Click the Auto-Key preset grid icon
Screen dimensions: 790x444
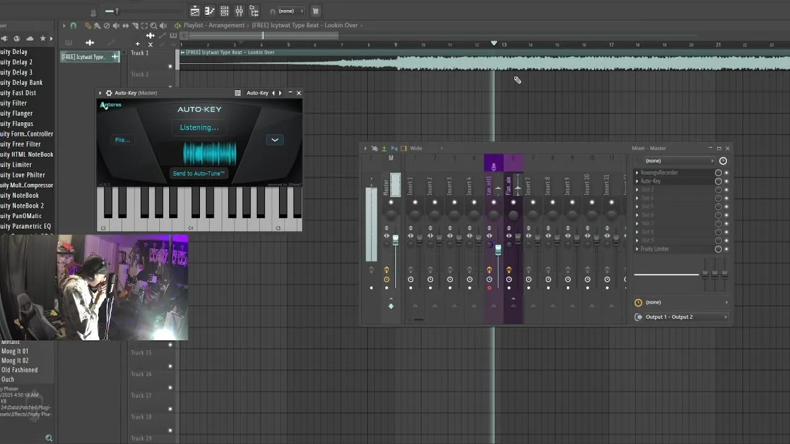238,93
